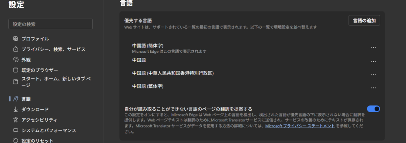Click the 自分が読み取ることができない言語 setting label
406x143 pixels.
[188, 109]
